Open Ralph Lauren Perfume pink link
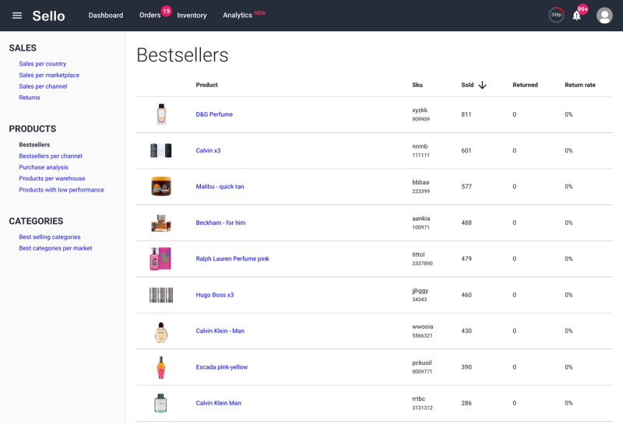This screenshot has width=623, height=424. tap(232, 259)
